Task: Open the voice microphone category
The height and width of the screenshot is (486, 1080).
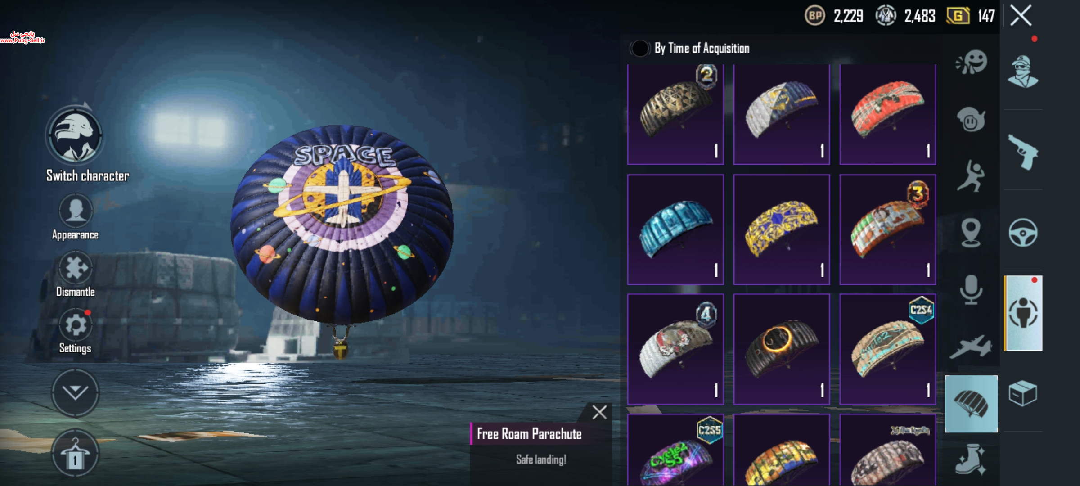Action: (x=971, y=289)
